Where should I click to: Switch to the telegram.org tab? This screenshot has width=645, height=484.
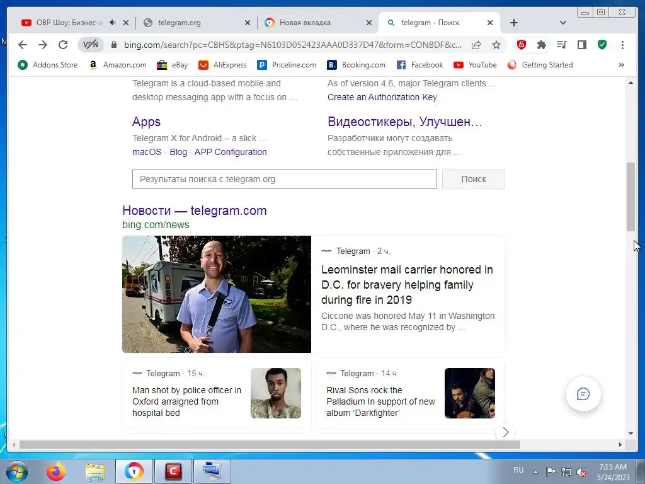179,23
